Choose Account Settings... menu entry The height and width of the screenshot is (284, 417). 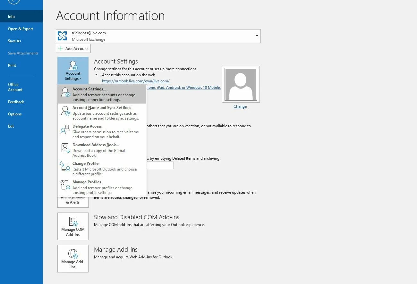coord(102,94)
